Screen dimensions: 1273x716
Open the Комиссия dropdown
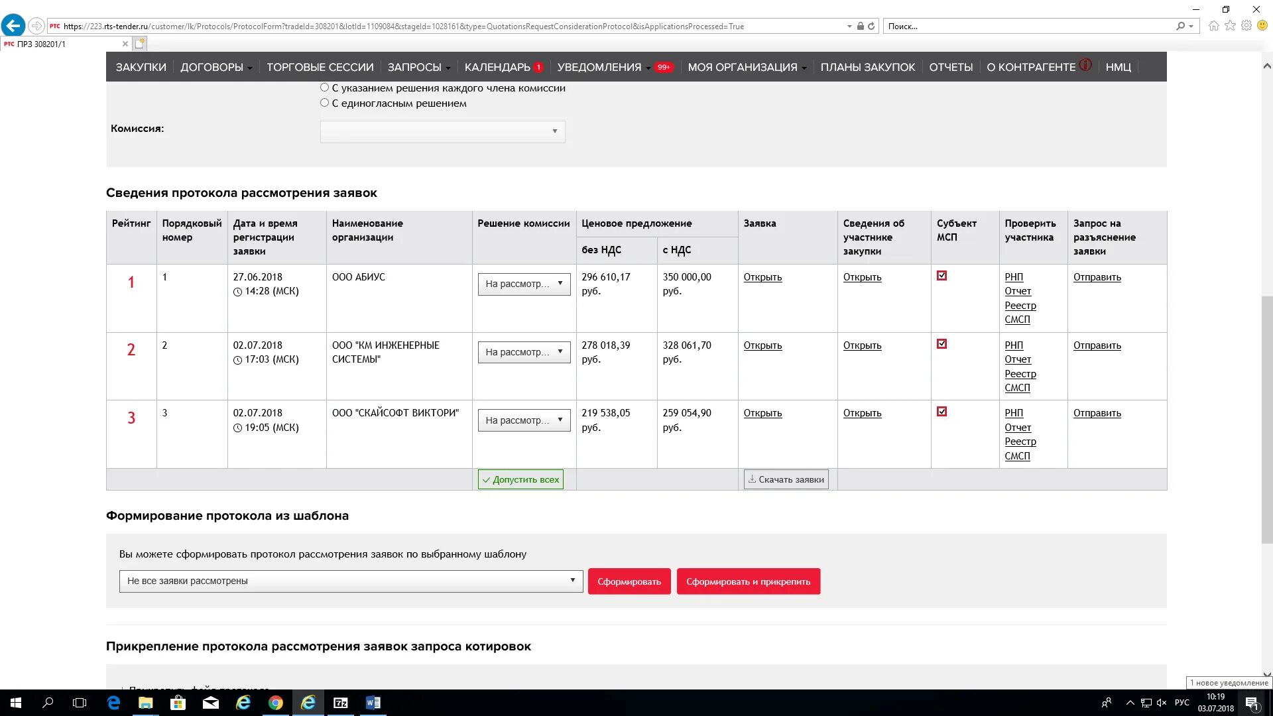[x=442, y=131]
